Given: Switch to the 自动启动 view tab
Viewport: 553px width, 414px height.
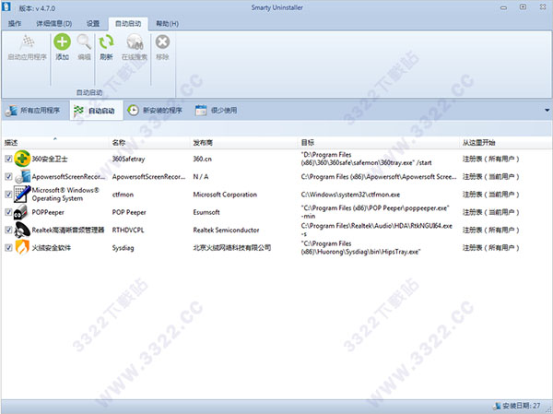Looking at the screenshot, I should pos(96,111).
